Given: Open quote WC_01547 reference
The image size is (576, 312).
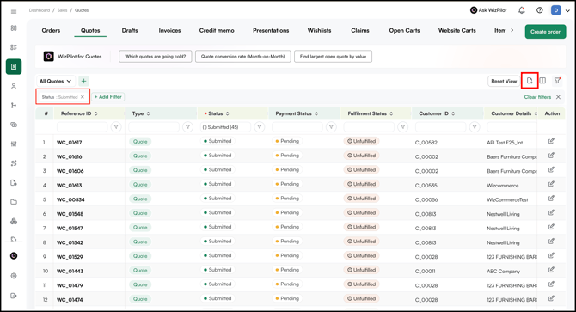Looking at the screenshot, I should (x=70, y=229).
